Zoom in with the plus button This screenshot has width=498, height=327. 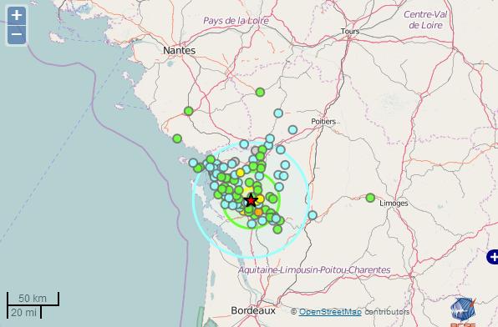pos(17,16)
